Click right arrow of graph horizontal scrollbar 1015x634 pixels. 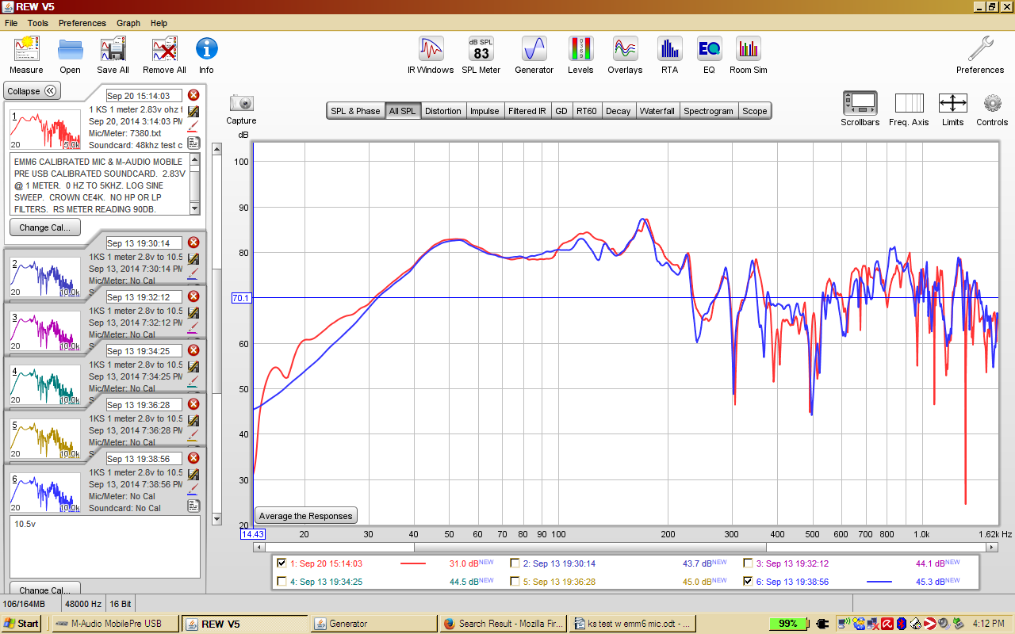(992, 547)
